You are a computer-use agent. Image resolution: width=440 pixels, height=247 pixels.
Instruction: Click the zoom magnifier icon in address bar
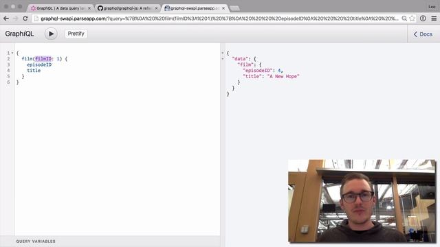pyautogui.click(x=404, y=19)
